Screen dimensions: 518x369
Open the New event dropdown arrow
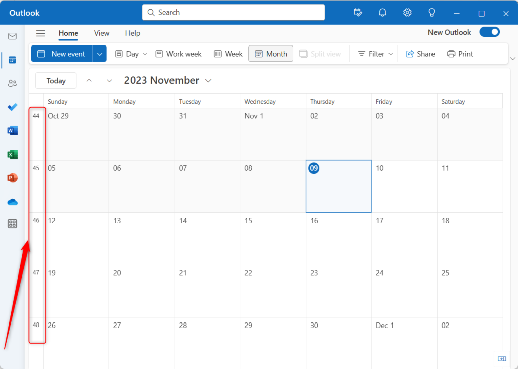click(99, 53)
